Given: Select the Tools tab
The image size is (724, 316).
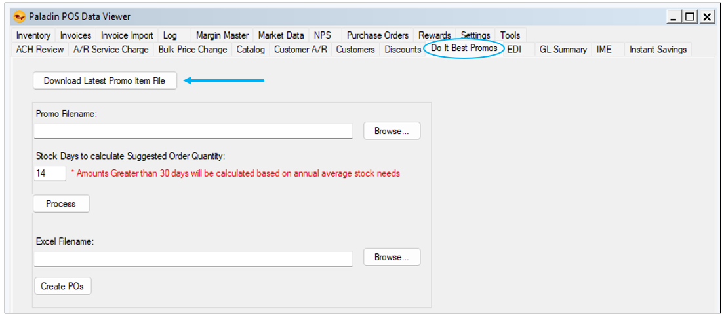Looking at the screenshot, I should pyautogui.click(x=510, y=35).
